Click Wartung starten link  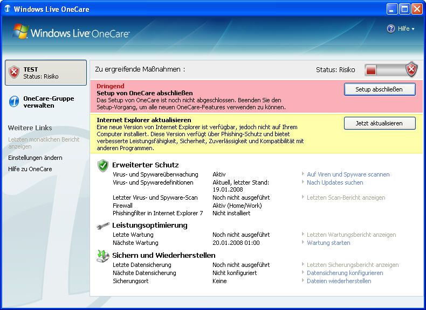click(x=328, y=243)
